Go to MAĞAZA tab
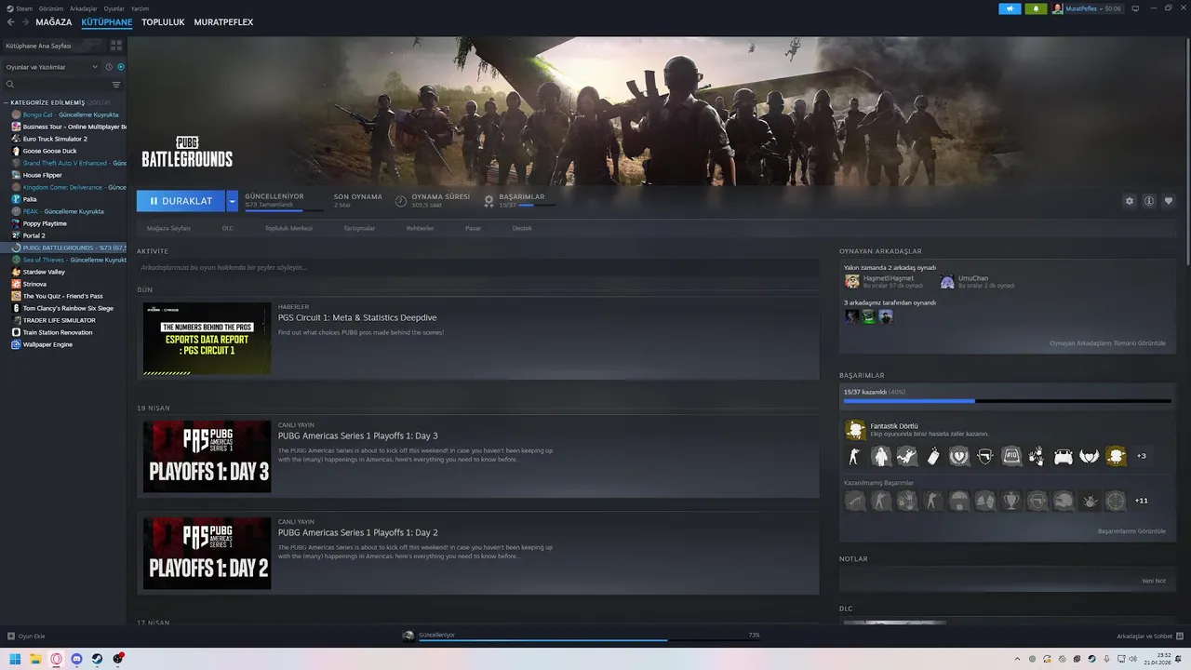Image resolution: width=1191 pixels, height=670 pixels. (x=54, y=22)
